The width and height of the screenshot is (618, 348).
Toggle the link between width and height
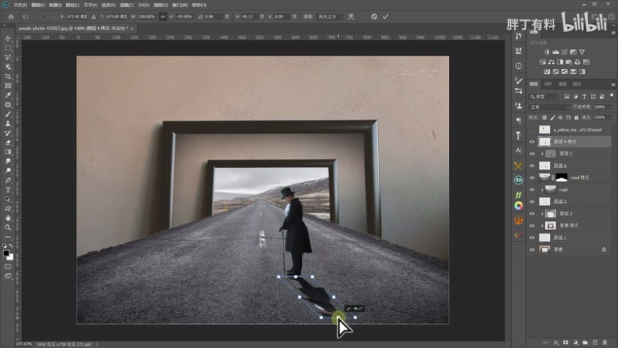(x=164, y=16)
